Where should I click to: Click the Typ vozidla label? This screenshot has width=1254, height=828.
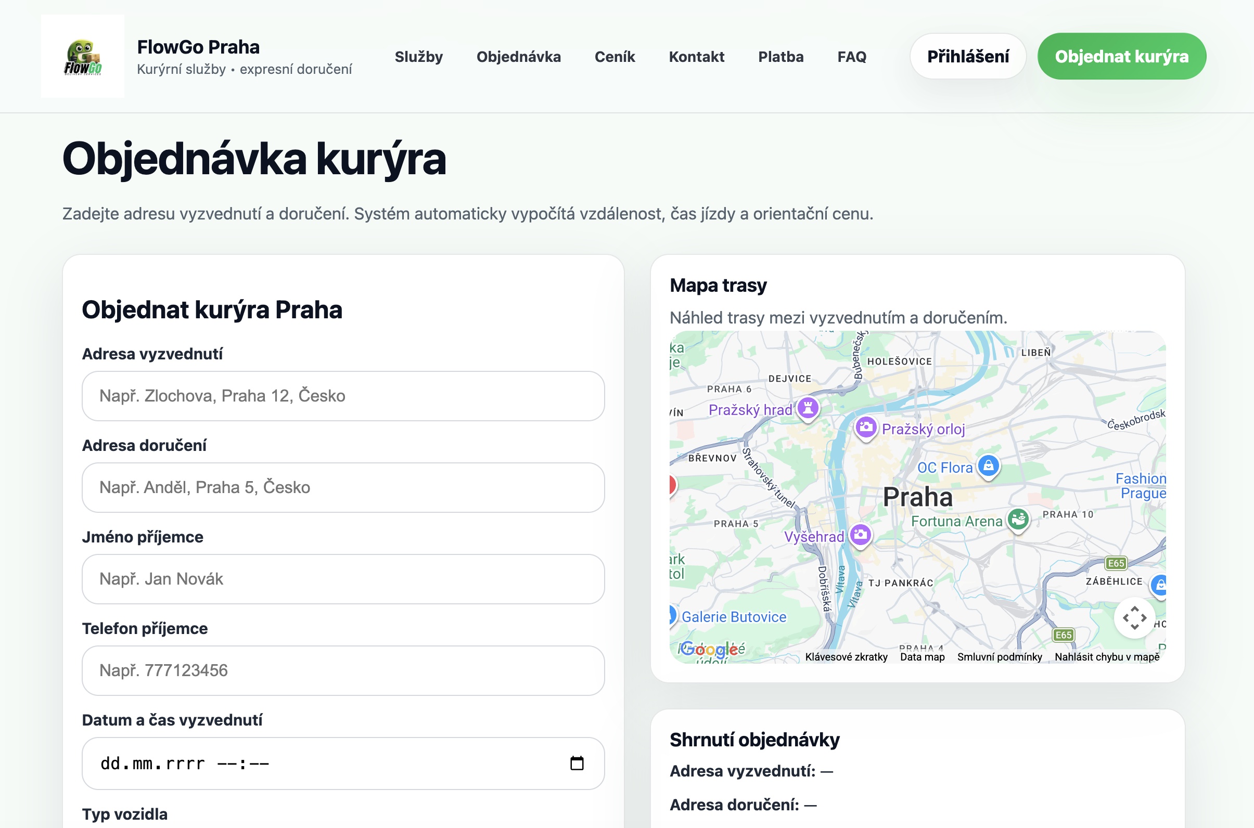tap(125, 814)
